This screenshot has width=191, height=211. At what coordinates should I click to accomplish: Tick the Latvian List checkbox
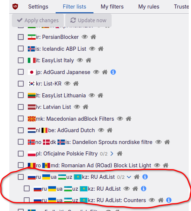click(x=21, y=107)
